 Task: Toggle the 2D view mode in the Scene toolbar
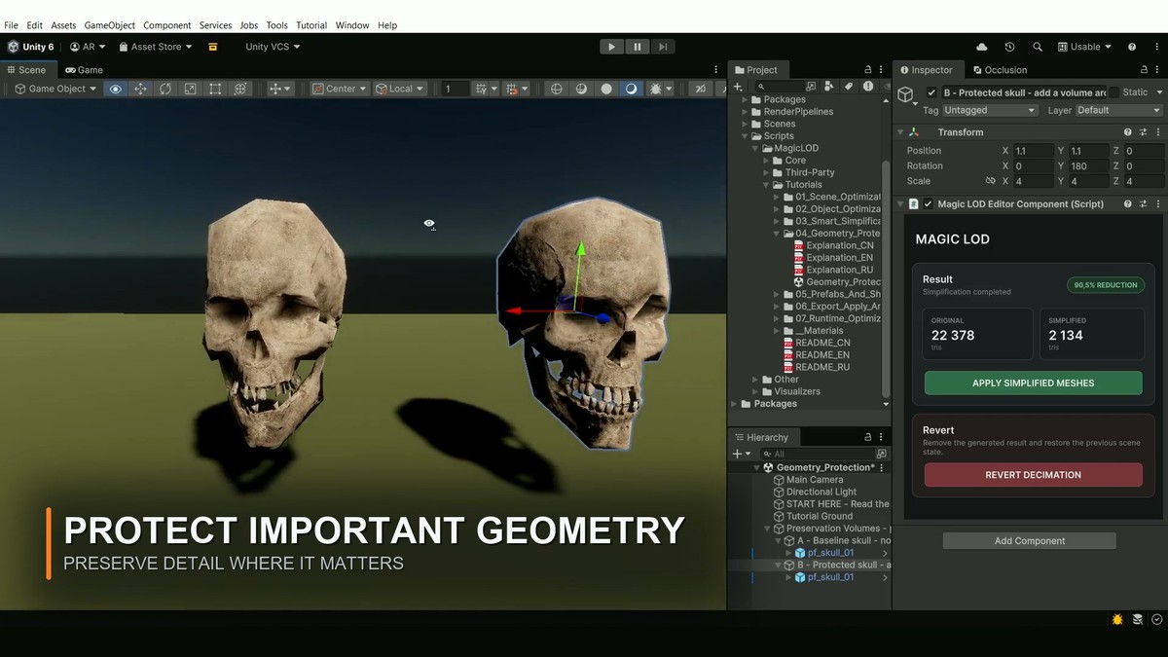[x=700, y=89]
